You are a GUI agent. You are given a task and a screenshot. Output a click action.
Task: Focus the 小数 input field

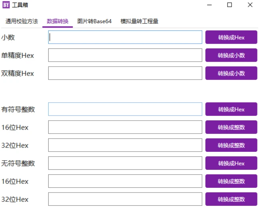coord(125,37)
